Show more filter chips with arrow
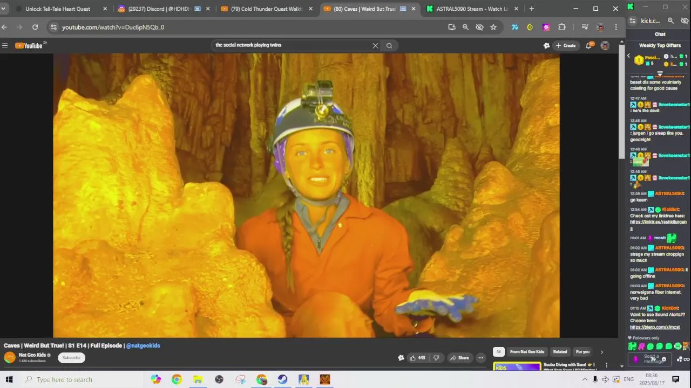The width and height of the screenshot is (691, 388). tap(601, 352)
